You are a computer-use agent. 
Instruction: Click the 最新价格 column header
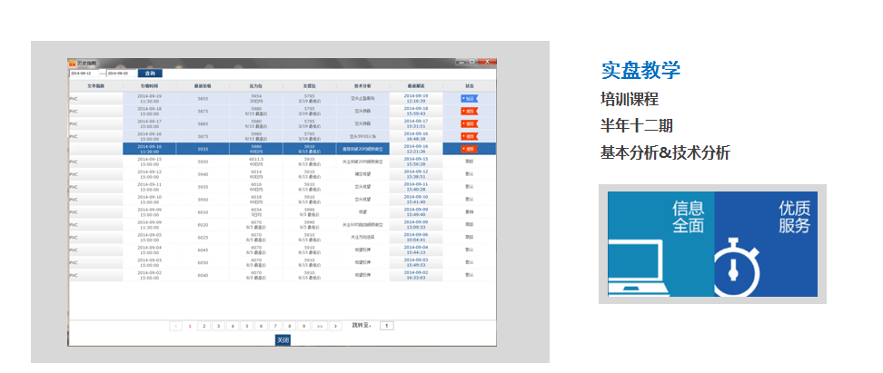pos(203,86)
